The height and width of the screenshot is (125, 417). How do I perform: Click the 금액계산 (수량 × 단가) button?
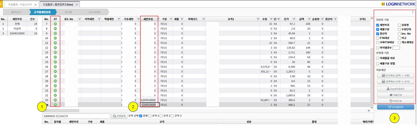click(x=396, y=82)
